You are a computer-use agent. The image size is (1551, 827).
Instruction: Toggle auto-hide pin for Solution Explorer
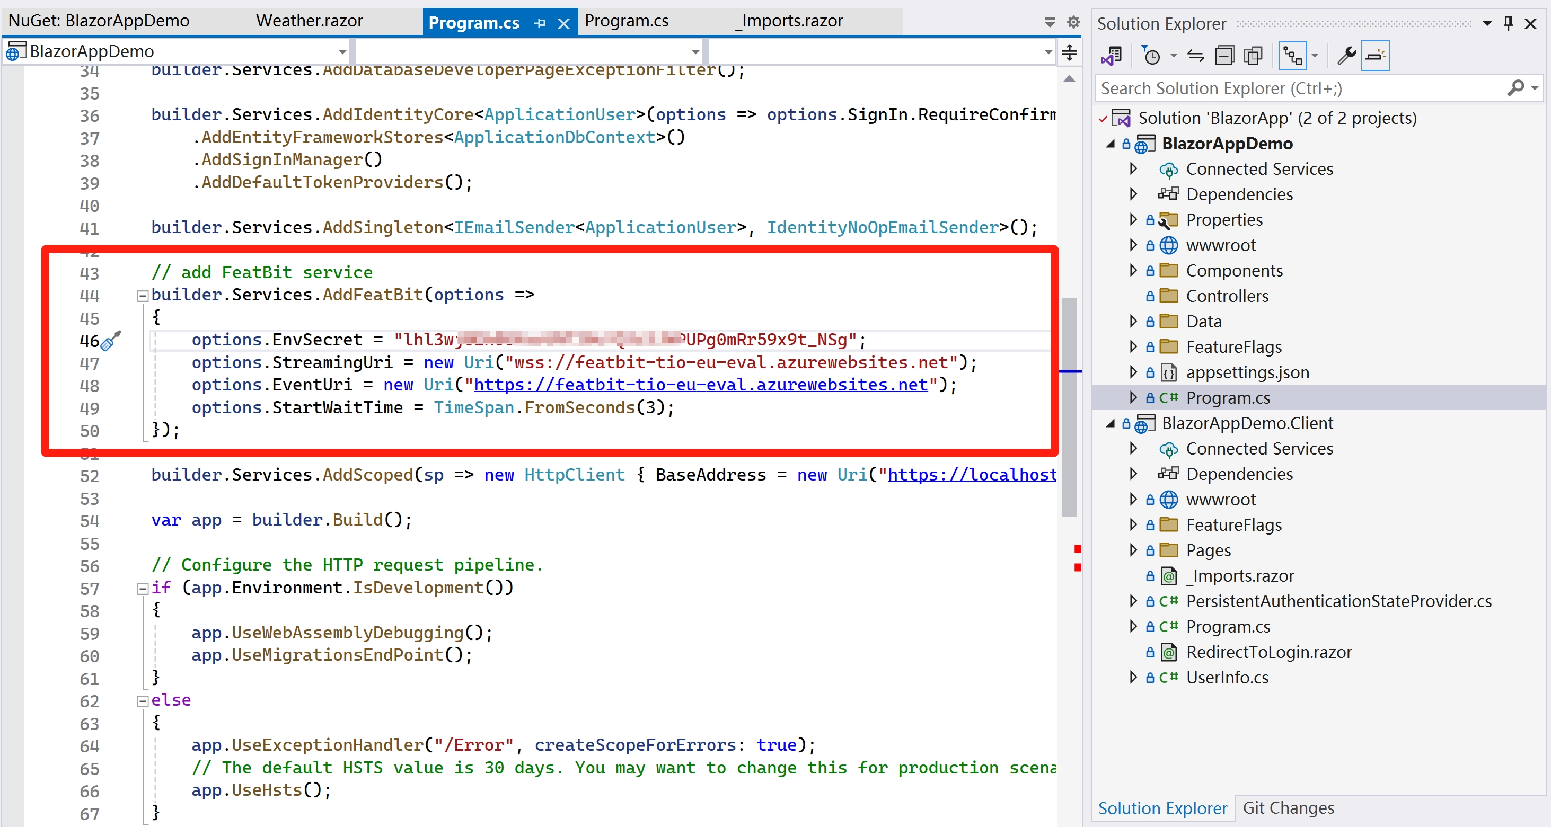[1508, 23]
